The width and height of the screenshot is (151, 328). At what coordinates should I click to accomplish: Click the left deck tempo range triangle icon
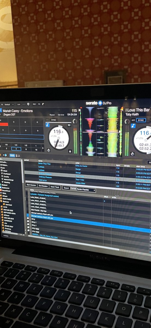pos(70,125)
